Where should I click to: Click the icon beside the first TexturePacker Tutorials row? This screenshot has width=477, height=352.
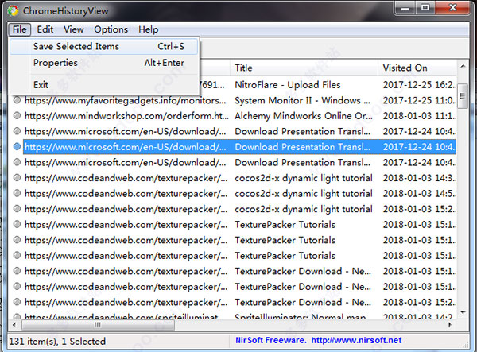[x=17, y=224]
